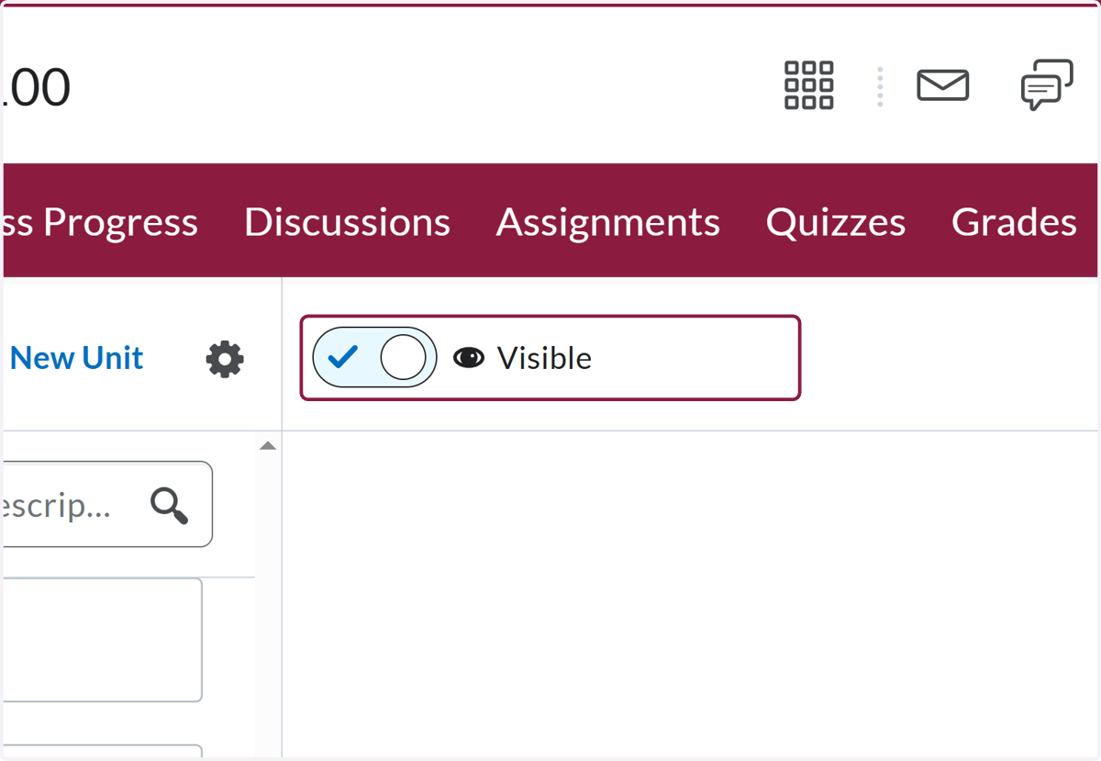The height and width of the screenshot is (761, 1101).
Task: Go to Grades in the navbar
Action: (1014, 222)
